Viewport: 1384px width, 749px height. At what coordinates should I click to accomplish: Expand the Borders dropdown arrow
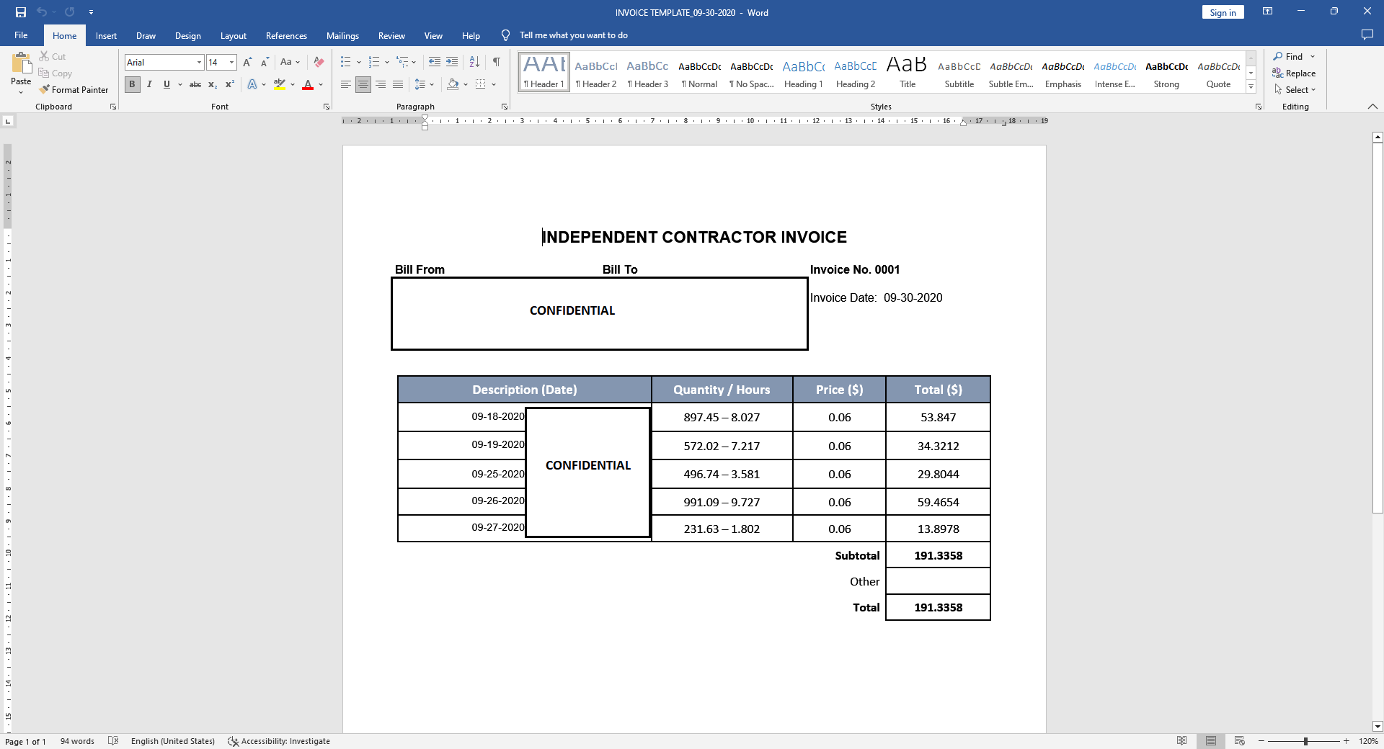494,85
